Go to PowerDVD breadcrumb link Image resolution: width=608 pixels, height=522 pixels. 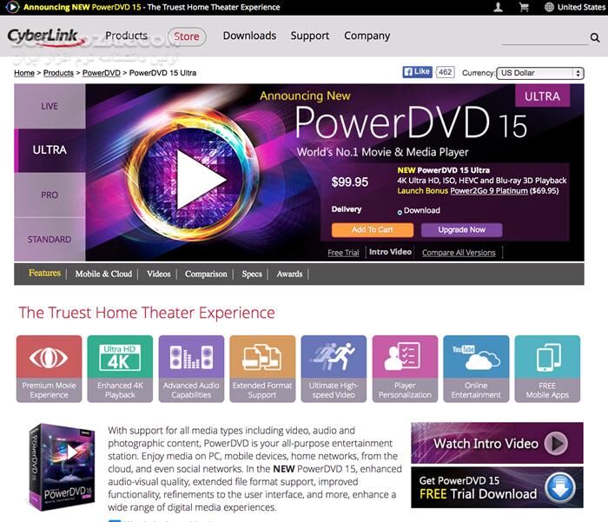pyautogui.click(x=102, y=73)
